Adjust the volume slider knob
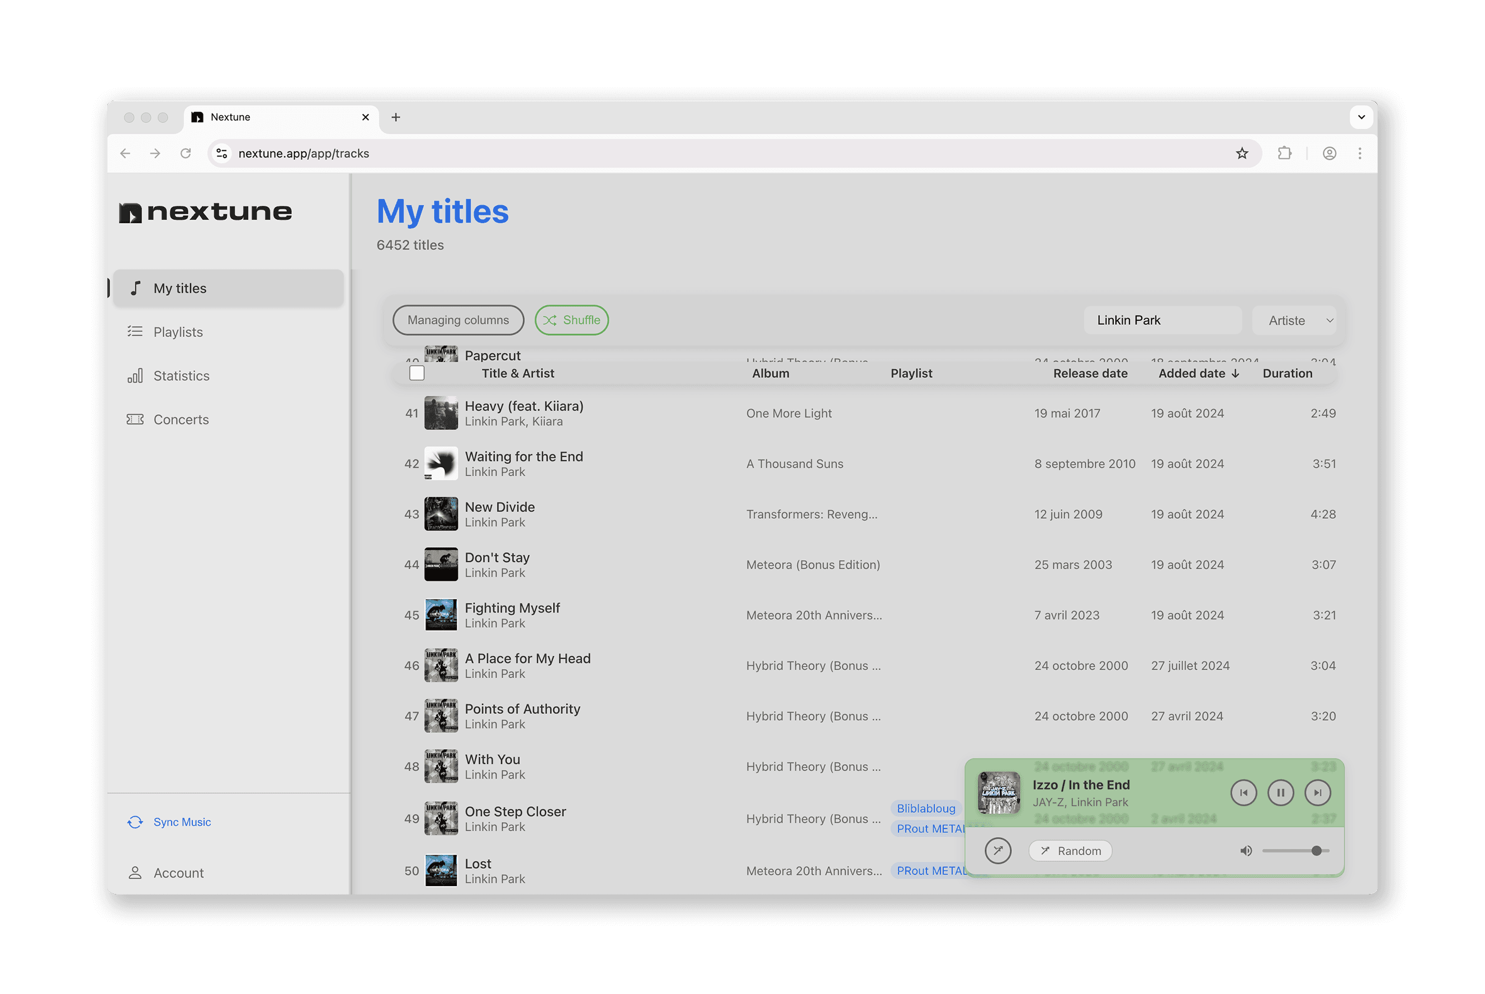The width and height of the screenshot is (1485, 994). click(x=1316, y=851)
